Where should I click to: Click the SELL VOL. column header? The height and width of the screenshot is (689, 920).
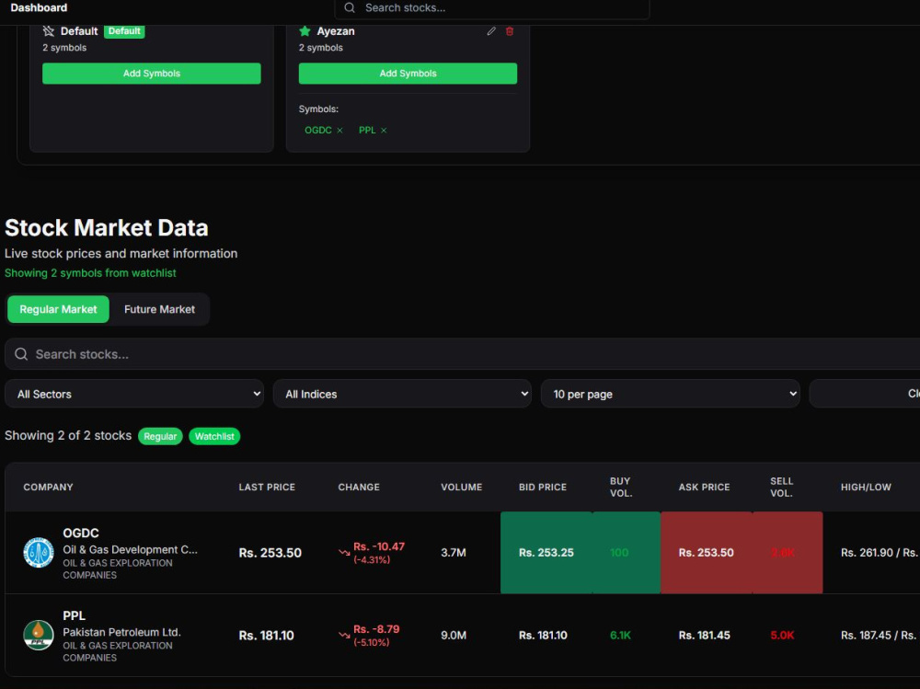point(781,488)
